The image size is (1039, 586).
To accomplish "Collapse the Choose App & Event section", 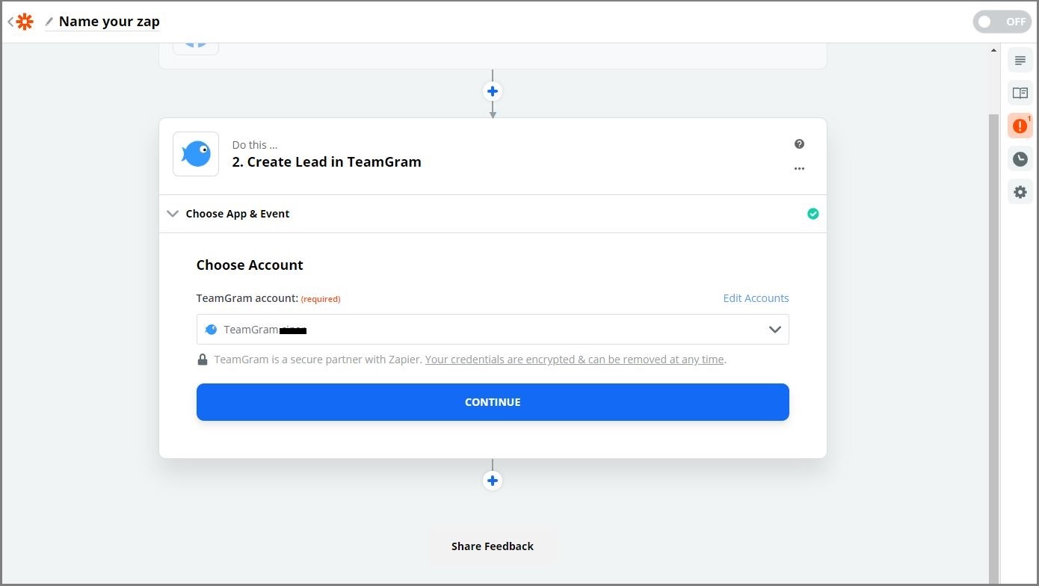I will 173,214.
